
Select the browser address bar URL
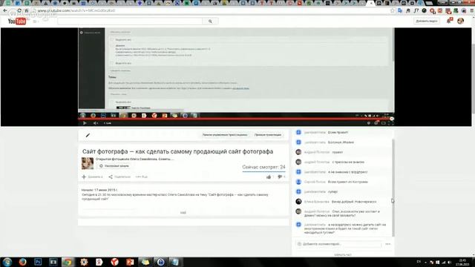click(x=76, y=10)
